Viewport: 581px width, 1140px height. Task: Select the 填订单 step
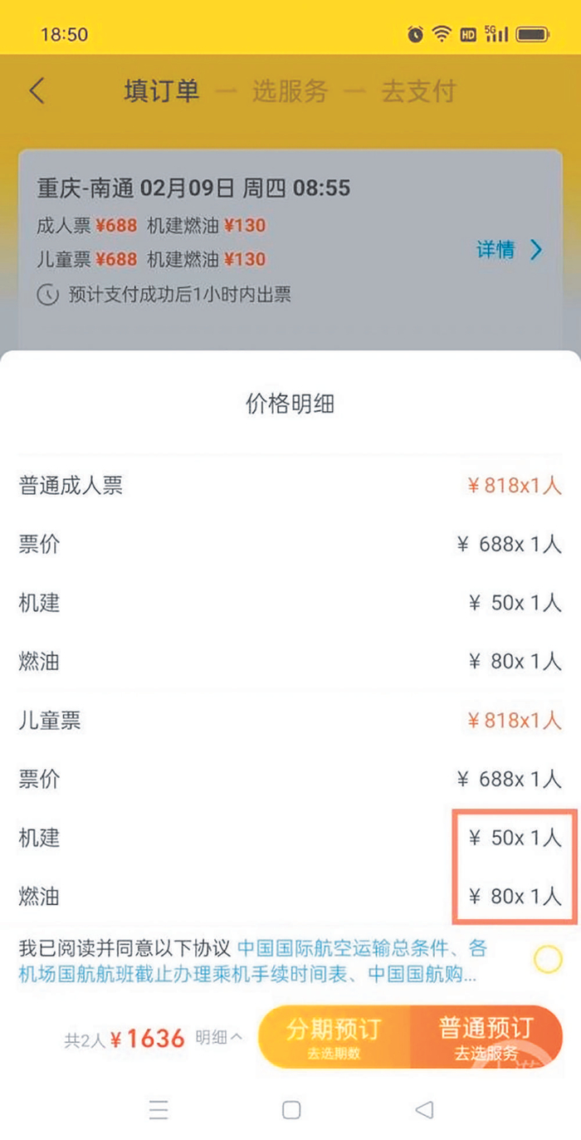pos(162,91)
